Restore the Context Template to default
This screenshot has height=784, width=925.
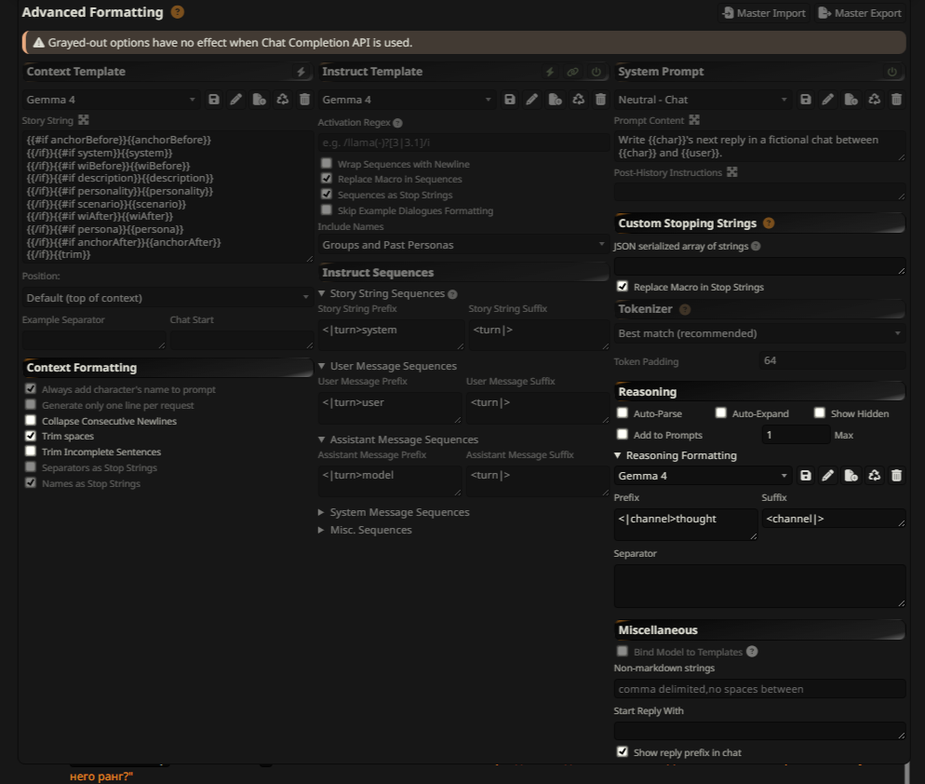click(283, 100)
